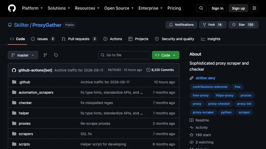Viewport: 266px width, 149px height.
Task: Focus the Go to file search field
Action: click(124, 55)
